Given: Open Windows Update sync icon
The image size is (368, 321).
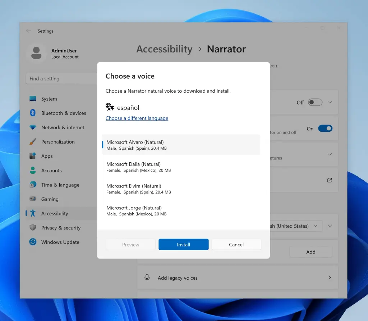Looking at the screenshot, I should tap(33, 242).
